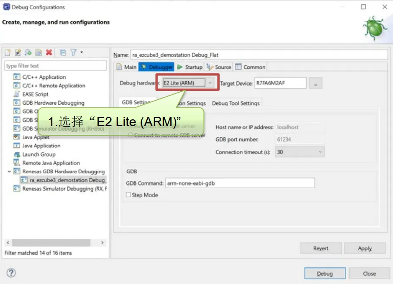The height and width of the screenshot is (284, 393).
Task: Switch to the Startup tab
Action: pyautogui.click(x=190, y=67)
